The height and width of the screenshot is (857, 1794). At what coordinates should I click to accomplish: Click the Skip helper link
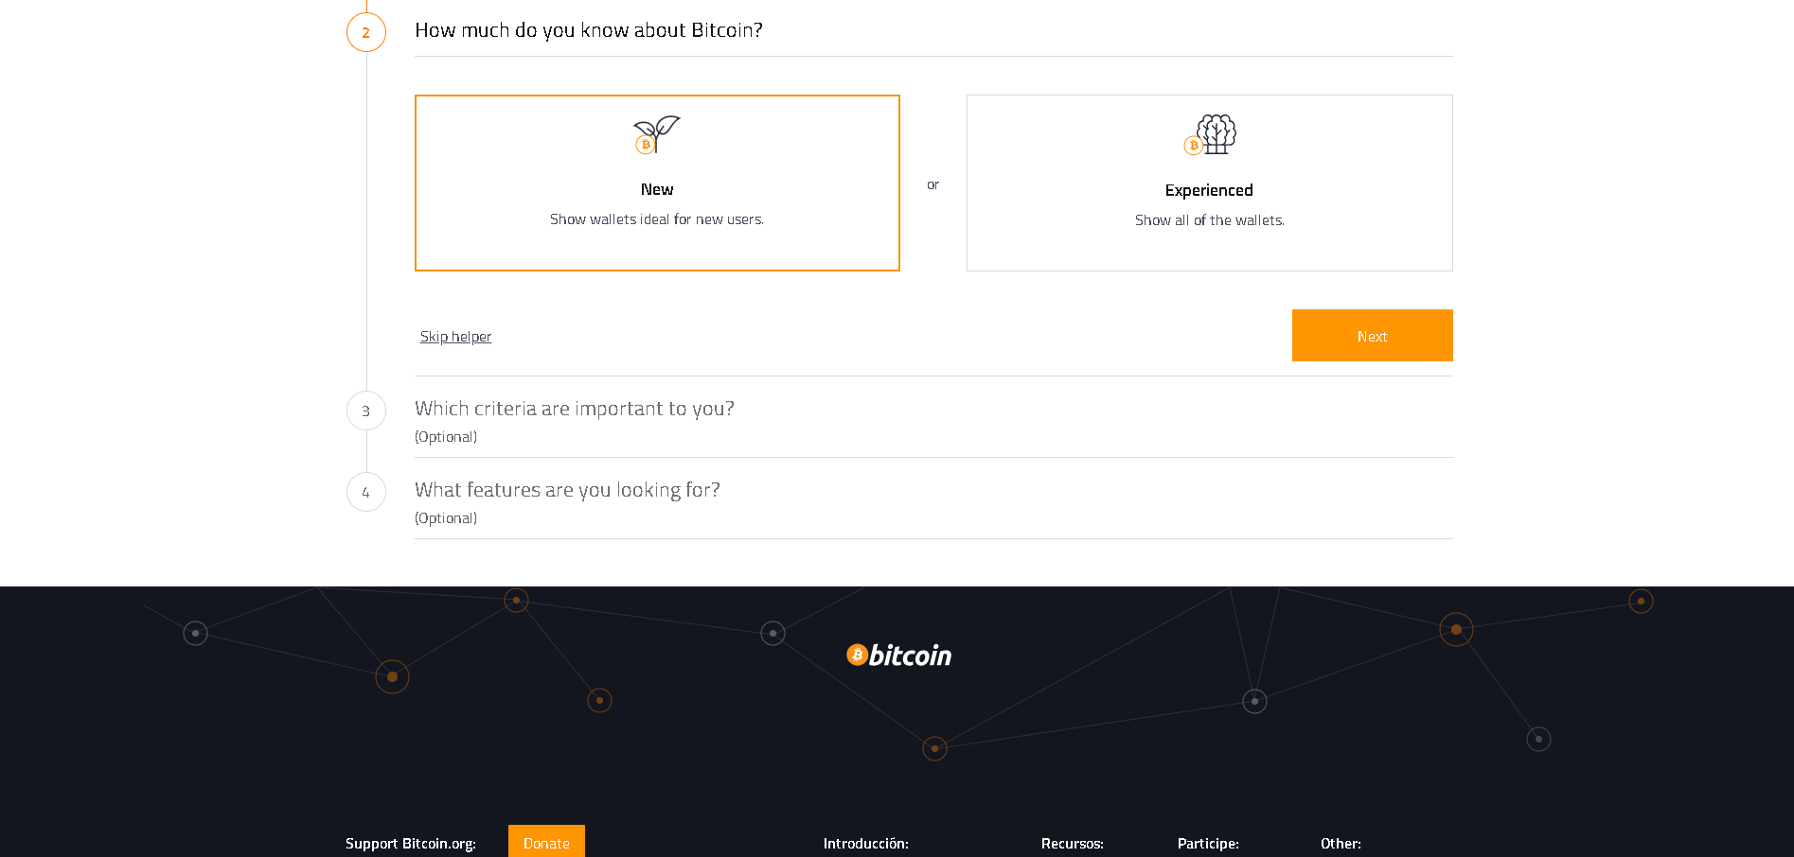455,337
